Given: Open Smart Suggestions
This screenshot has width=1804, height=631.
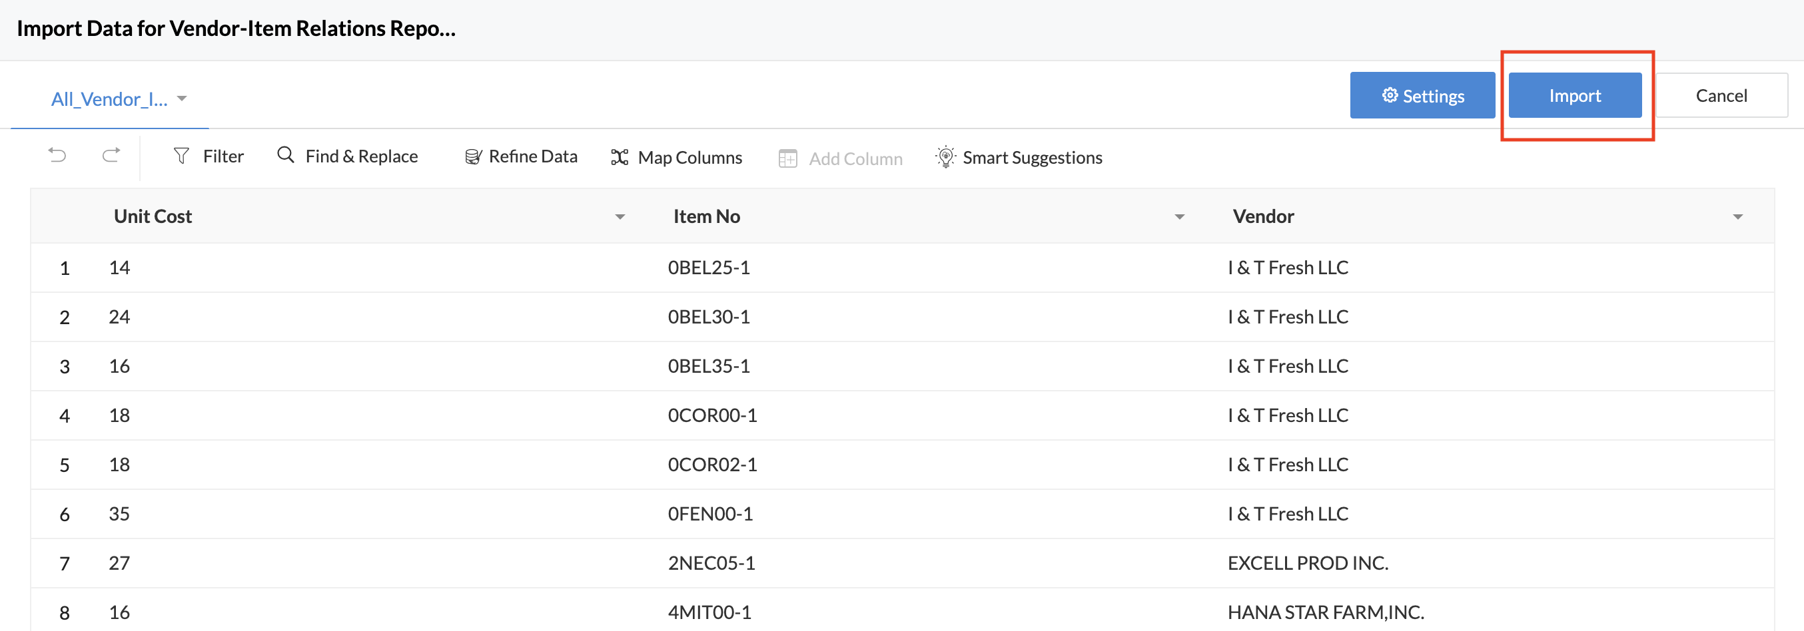Looking at the screenshot, I should coord(1019,157).
